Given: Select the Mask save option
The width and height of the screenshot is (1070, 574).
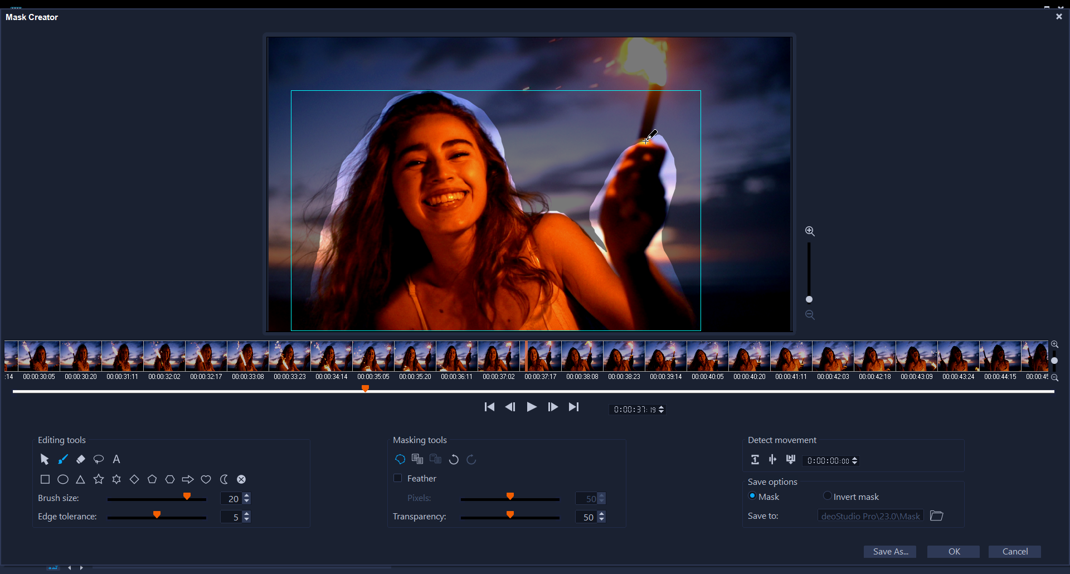Looking at the screenshot, I should 752,496.
